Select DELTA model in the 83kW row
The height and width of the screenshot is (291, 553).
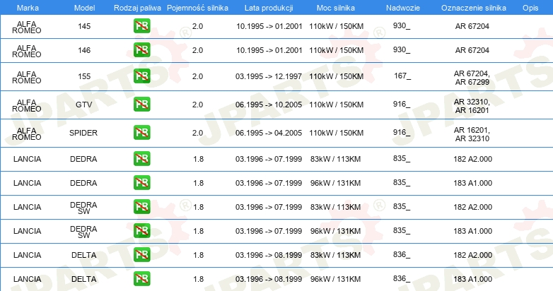click(84, 255)
